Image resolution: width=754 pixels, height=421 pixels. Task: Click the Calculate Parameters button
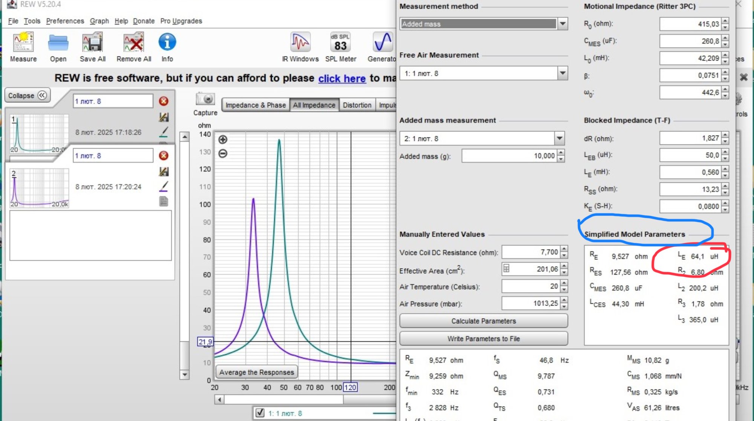[483, 321]
